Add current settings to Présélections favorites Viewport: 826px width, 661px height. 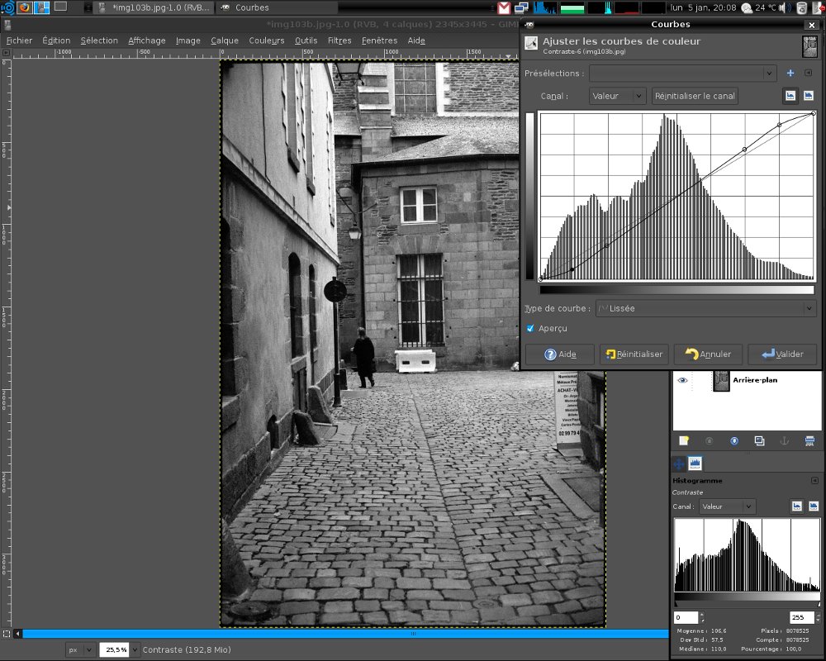tap(790, 74)
